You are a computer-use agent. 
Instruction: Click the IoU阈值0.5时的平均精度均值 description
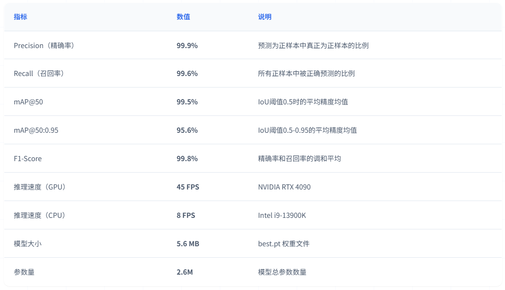point(303,102)
